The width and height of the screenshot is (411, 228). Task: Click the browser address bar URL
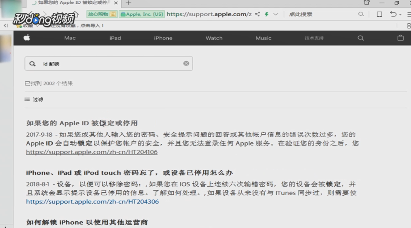click(209, 14)
